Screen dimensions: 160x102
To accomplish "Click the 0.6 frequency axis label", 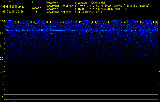I will point(2,97).
